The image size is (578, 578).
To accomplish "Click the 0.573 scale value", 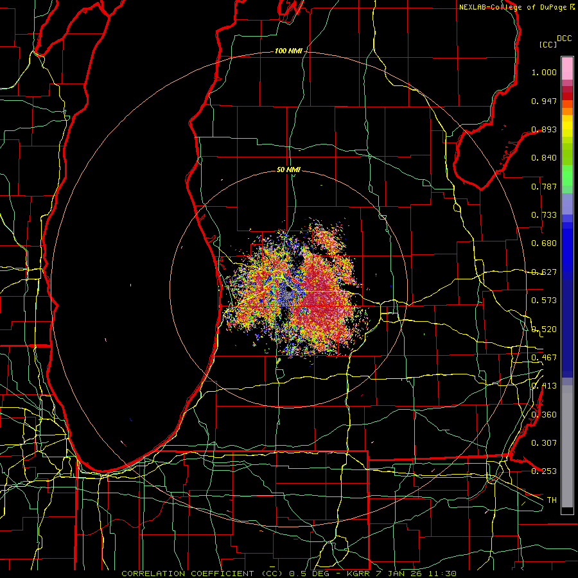I will coord(544,301).
